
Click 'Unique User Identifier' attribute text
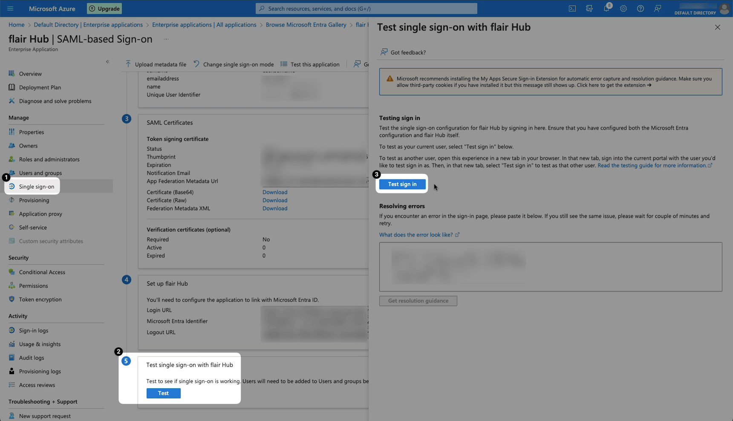(x=173, y=95)
